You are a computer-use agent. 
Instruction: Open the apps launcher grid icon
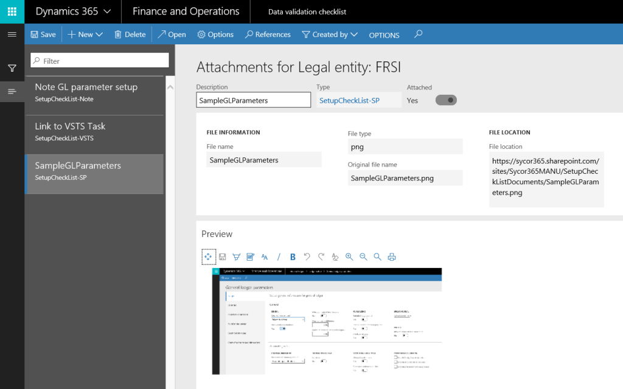[x=12, y=11]
